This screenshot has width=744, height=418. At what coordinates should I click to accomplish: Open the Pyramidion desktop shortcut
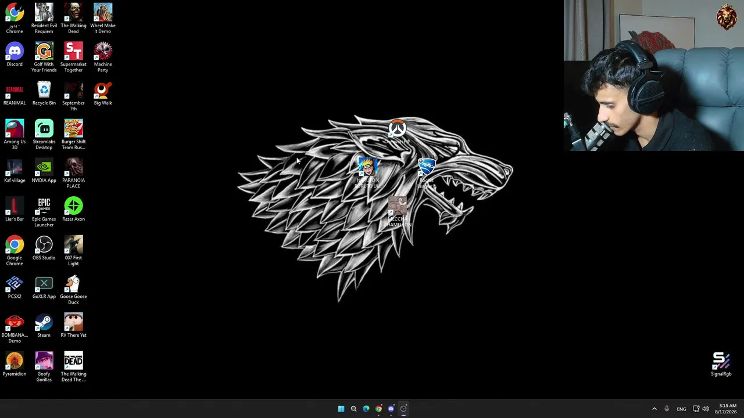tap(15, 365)
